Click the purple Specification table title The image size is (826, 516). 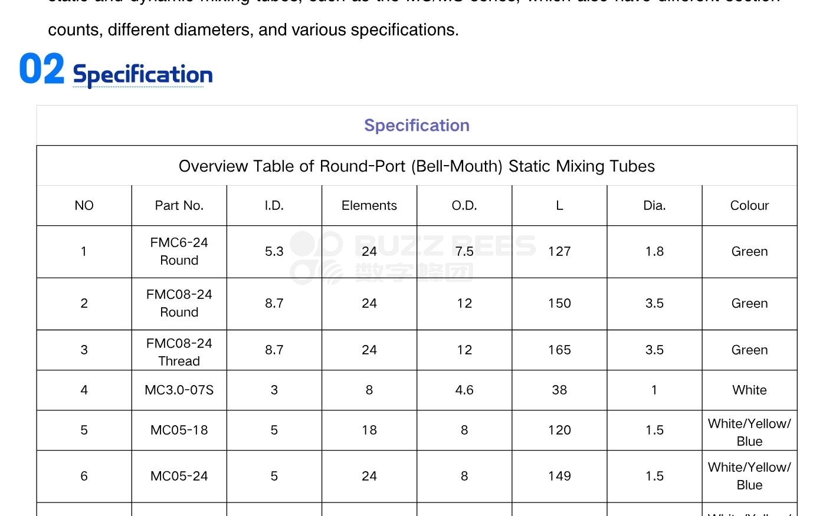pyautogui.click(x=417, y=126)
